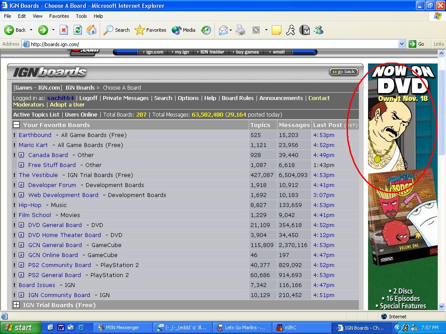Click the info icon beside Canada Board
This screenshot has height=334, width=446.
21,155
